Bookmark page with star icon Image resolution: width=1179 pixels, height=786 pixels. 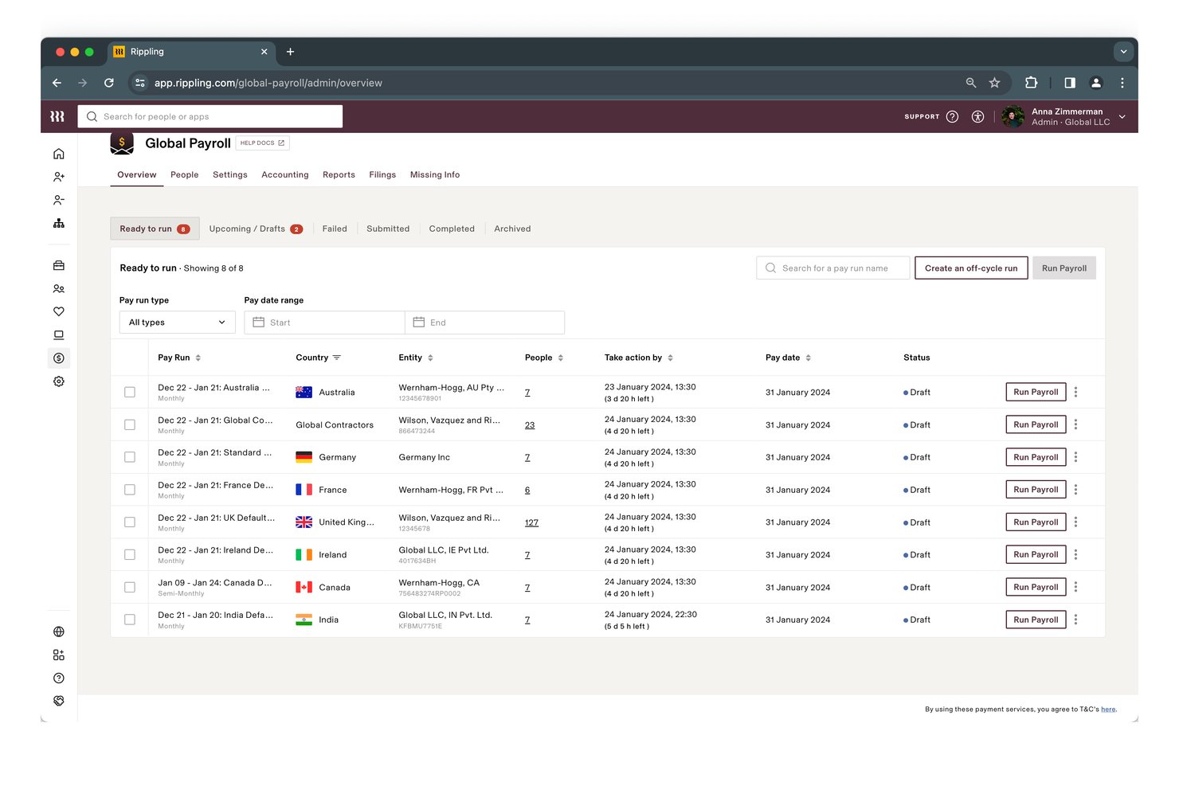pyautogui.click(x=994, y=83)
